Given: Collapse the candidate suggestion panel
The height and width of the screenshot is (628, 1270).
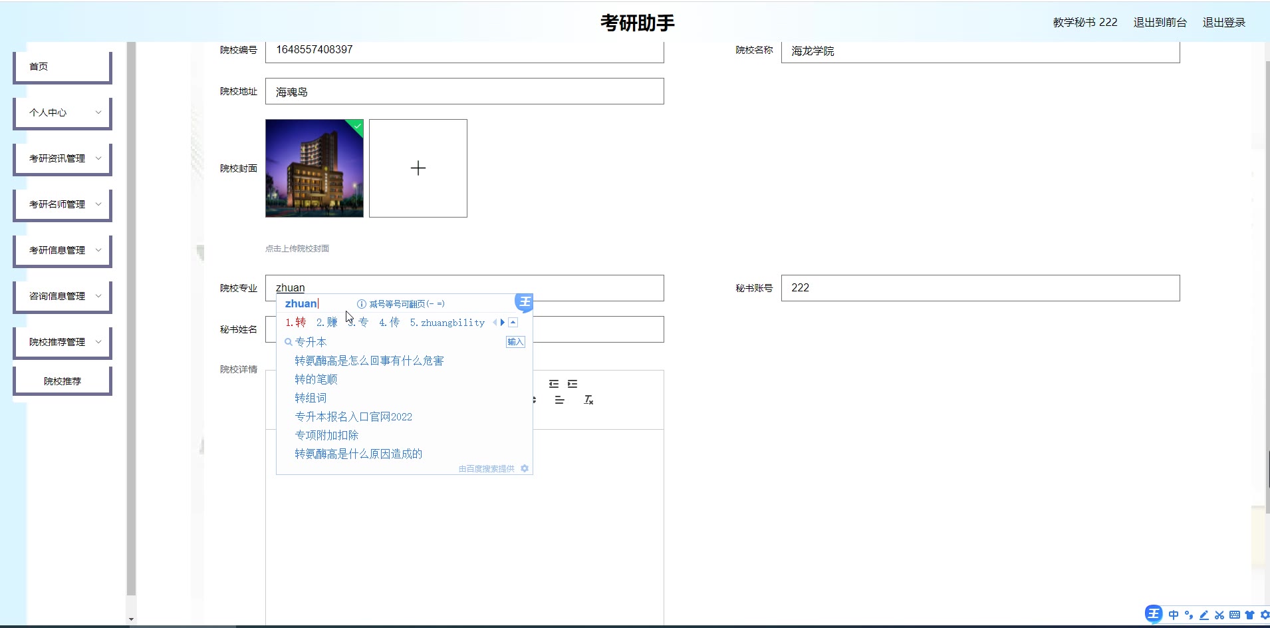Looking at the screenshot, I should [x=513, y=323].
